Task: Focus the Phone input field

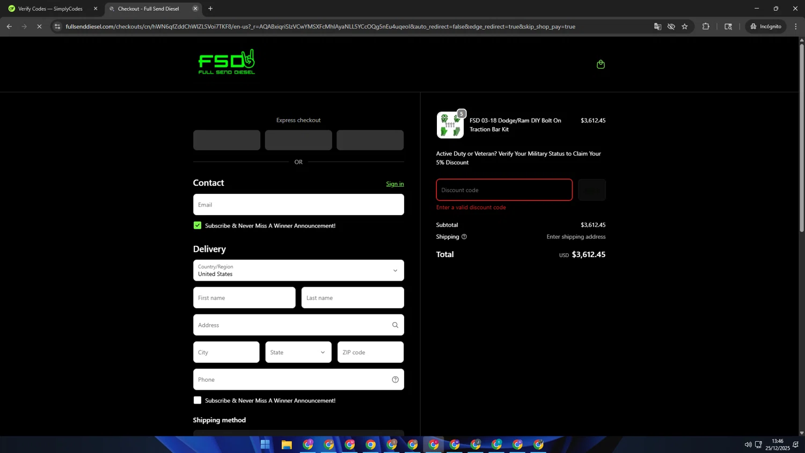Action: click(298, 379)
